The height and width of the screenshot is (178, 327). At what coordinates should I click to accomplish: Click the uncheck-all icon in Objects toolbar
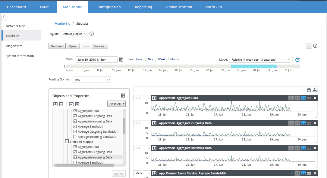point(77,104)
